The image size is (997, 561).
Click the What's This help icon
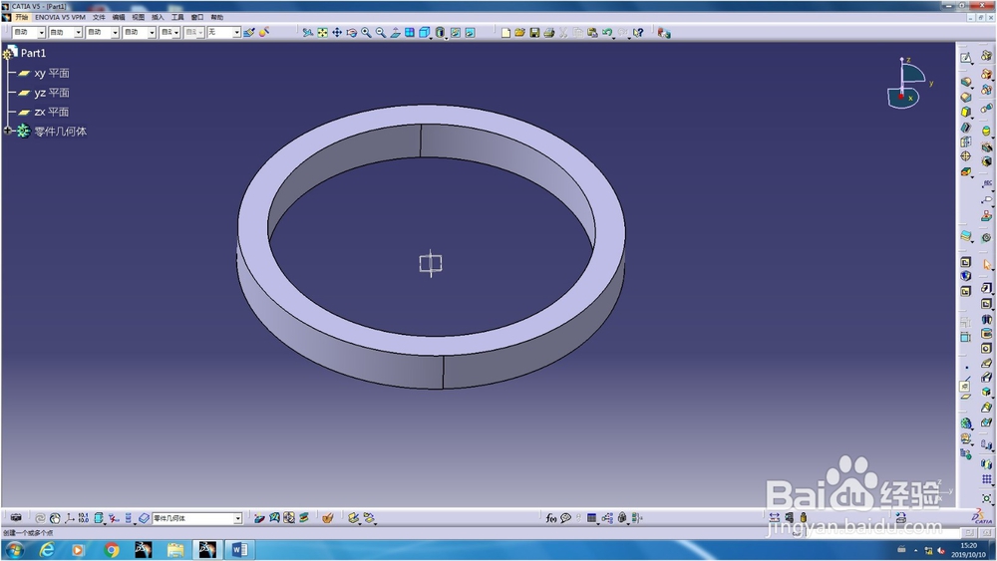point(638,33)
